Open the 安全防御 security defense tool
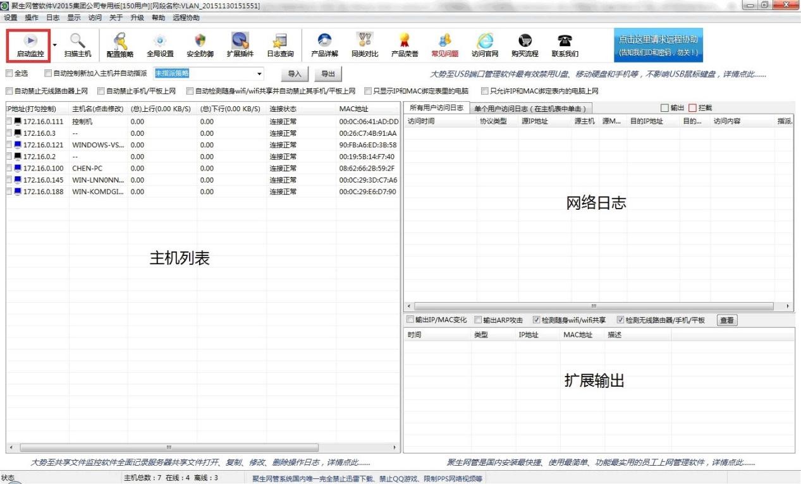The image size is (801, 484). point(200,41)
